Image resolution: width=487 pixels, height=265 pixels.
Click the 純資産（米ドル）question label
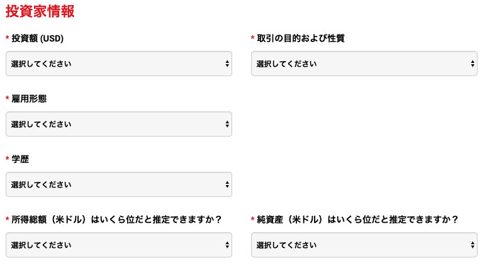click(x=357, y=220)
